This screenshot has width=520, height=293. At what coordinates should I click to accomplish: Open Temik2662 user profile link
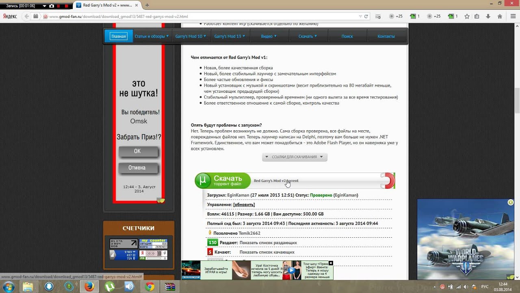(x=249, y=233)
